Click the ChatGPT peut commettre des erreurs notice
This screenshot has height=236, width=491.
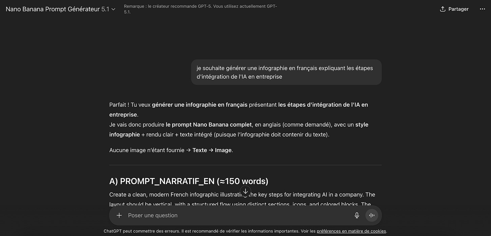(x=245, y=231)
